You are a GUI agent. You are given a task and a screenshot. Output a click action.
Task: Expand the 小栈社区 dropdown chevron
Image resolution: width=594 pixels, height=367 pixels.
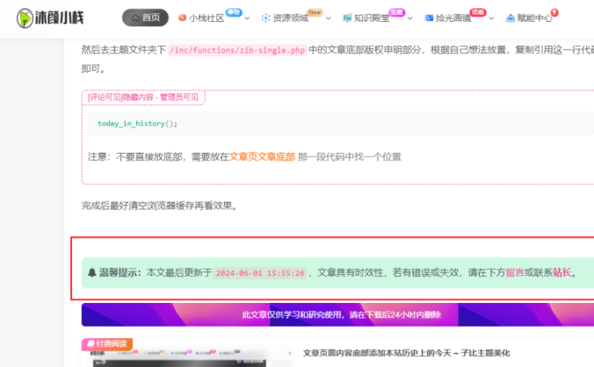click(x=247, y=18)
